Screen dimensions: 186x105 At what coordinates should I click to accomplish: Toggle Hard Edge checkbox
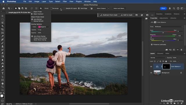79,8
